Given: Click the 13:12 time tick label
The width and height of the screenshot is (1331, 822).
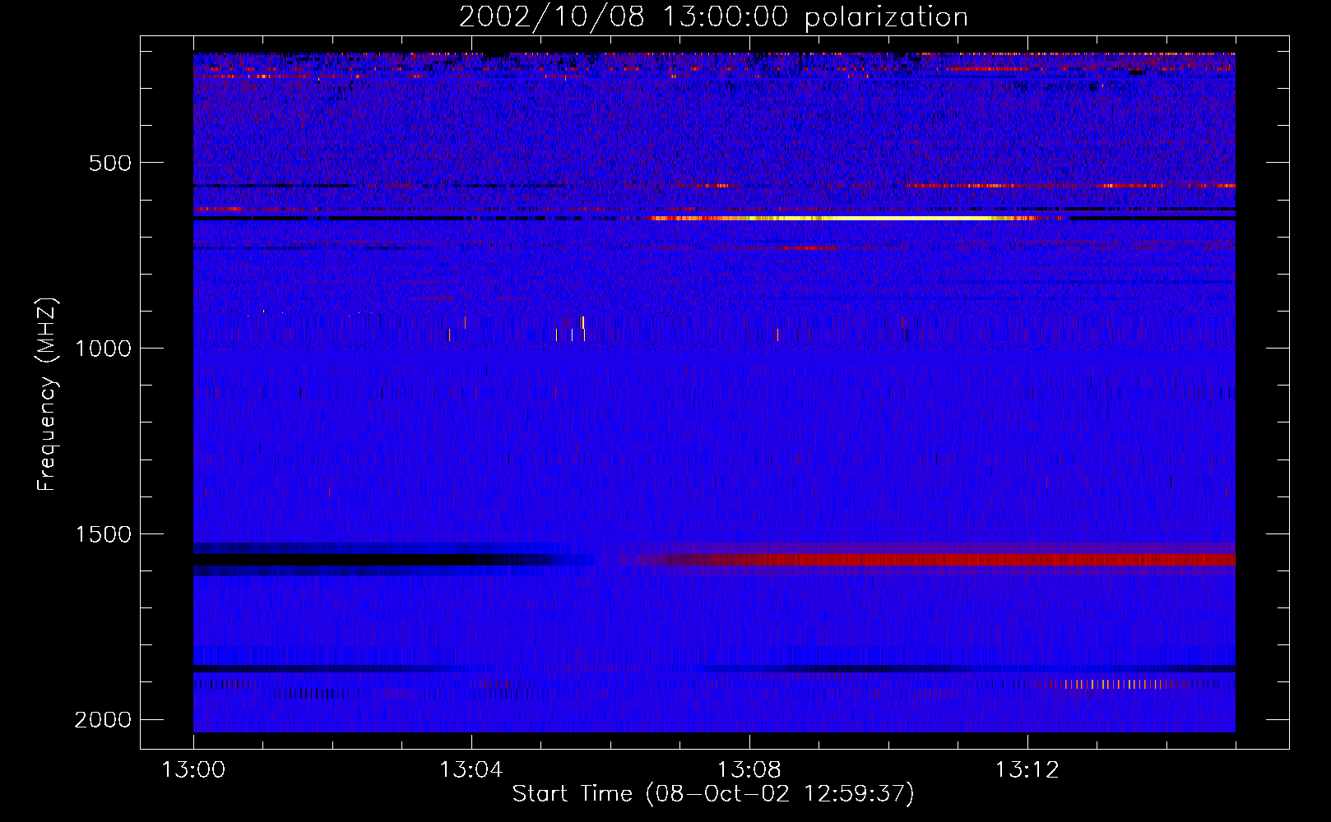Looking at the screenshot, I should [1027, 770].
